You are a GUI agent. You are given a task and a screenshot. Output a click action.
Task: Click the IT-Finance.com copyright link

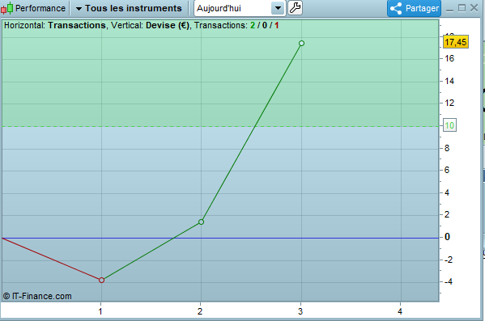coord(37,296)
